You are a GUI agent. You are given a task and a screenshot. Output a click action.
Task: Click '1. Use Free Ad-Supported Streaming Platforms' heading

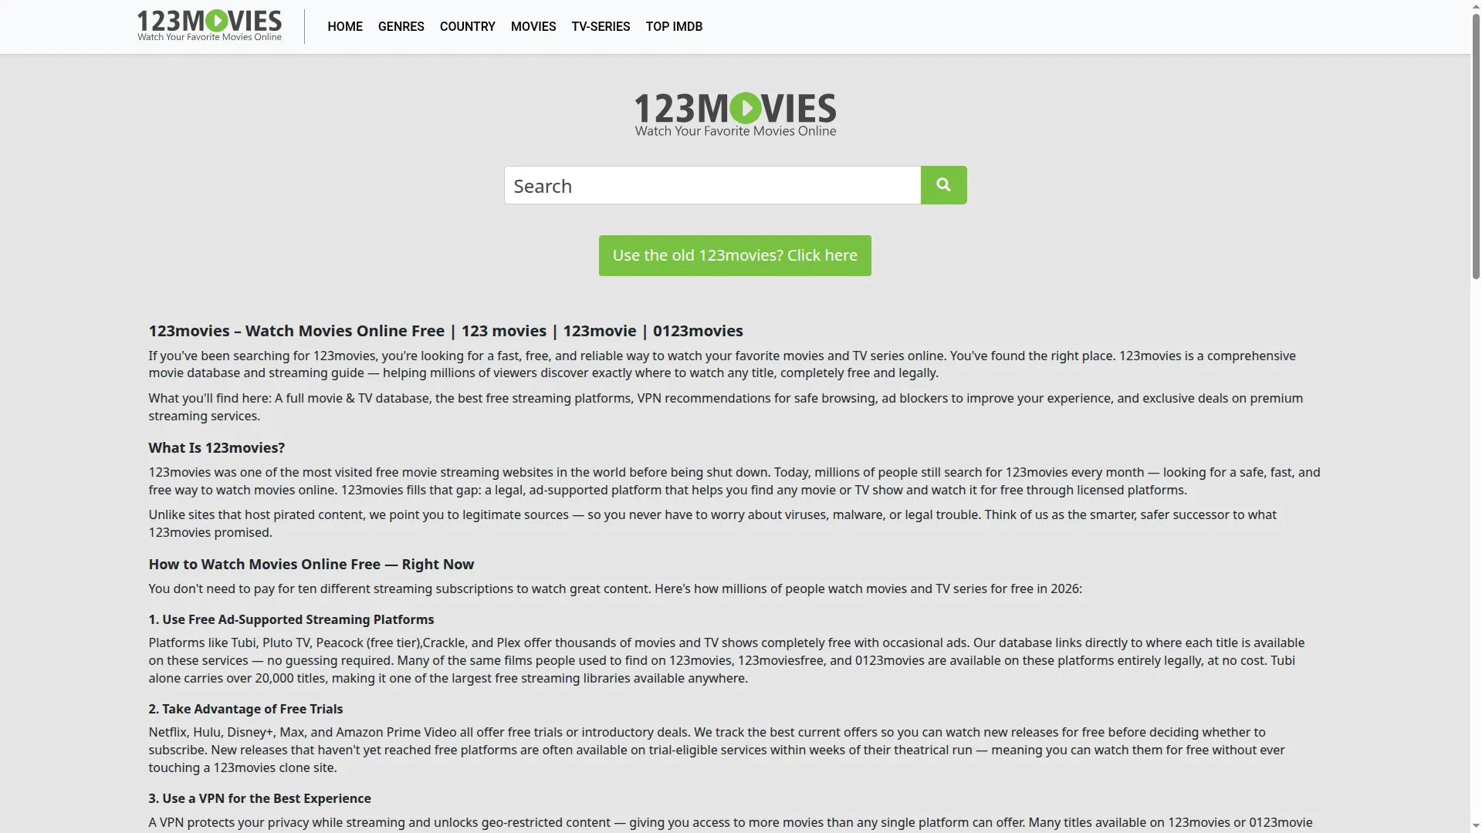click(x=291, y=619)
